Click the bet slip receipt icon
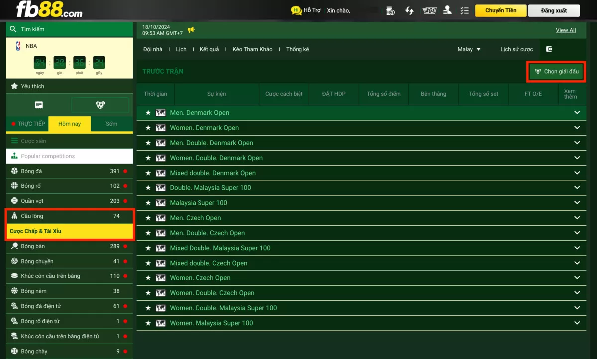The height and width of the screenshot is (359, 597). (39, 105)
